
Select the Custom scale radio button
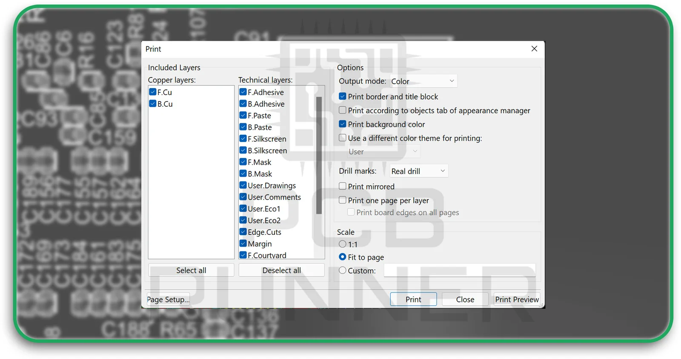[343, 270]
